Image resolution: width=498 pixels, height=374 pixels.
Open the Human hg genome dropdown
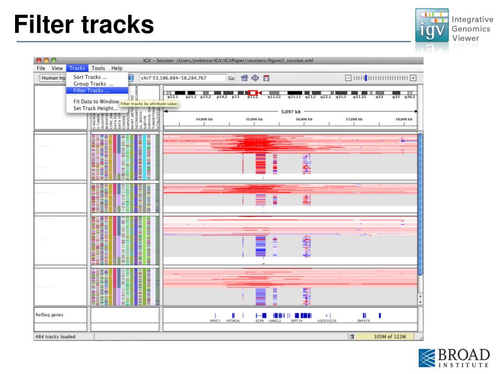tap(53, 78)
